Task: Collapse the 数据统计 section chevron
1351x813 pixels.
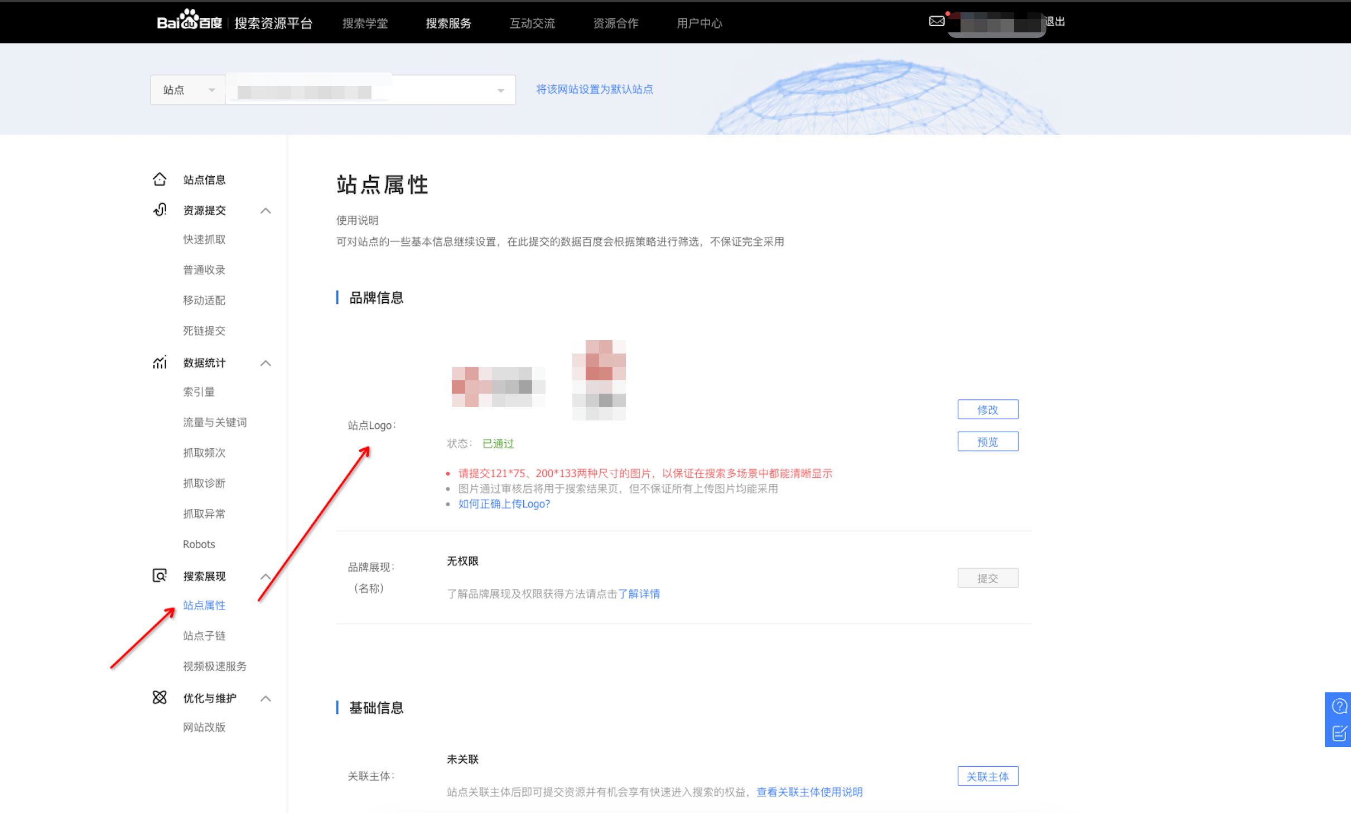Action: tap(266, 363)
